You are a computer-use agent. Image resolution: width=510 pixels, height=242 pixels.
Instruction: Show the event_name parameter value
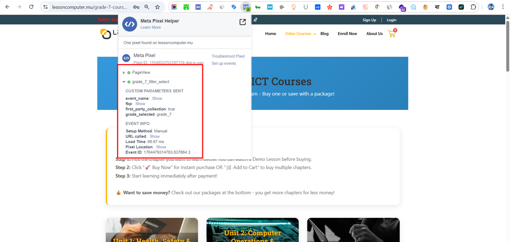[x=157, y=99]
